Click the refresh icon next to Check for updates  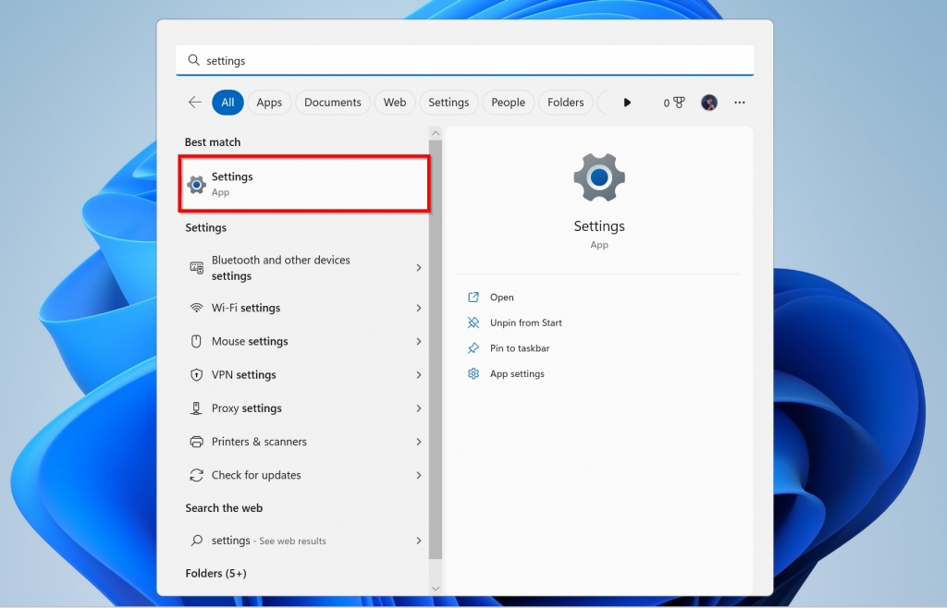(196, 474)
